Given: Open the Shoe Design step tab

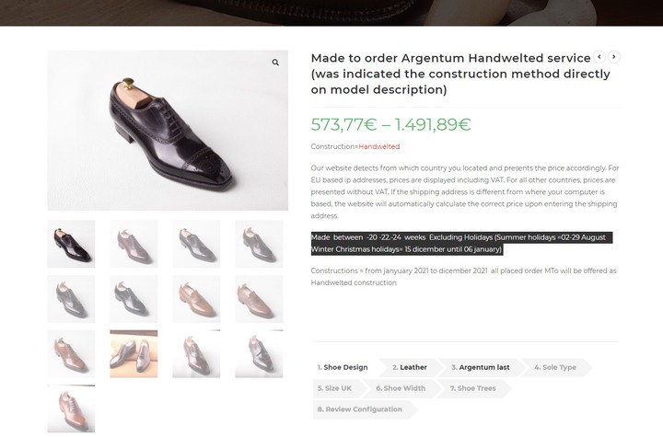Looking at the screenshot, I should (x=343, y=367).
